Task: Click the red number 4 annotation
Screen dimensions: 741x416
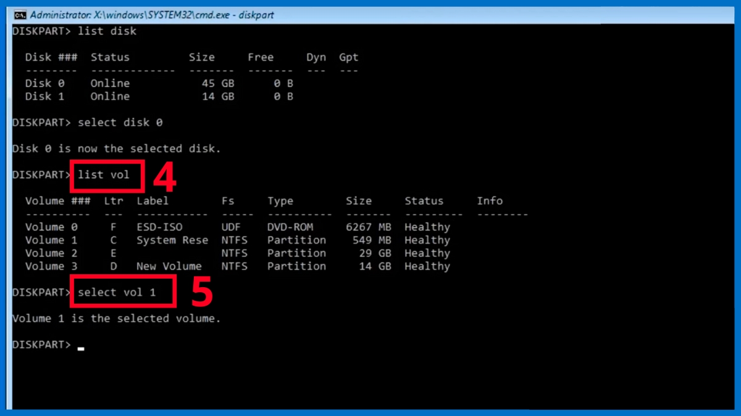Action: coord(164,177)
